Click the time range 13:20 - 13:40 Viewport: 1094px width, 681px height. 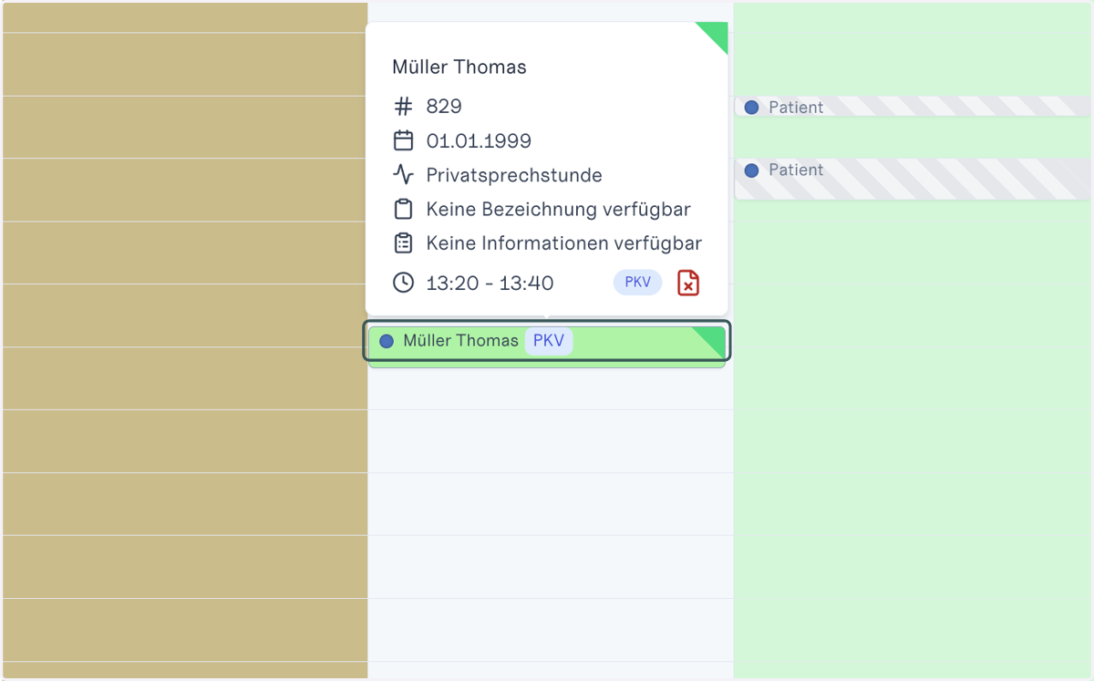tap(490, 283)
